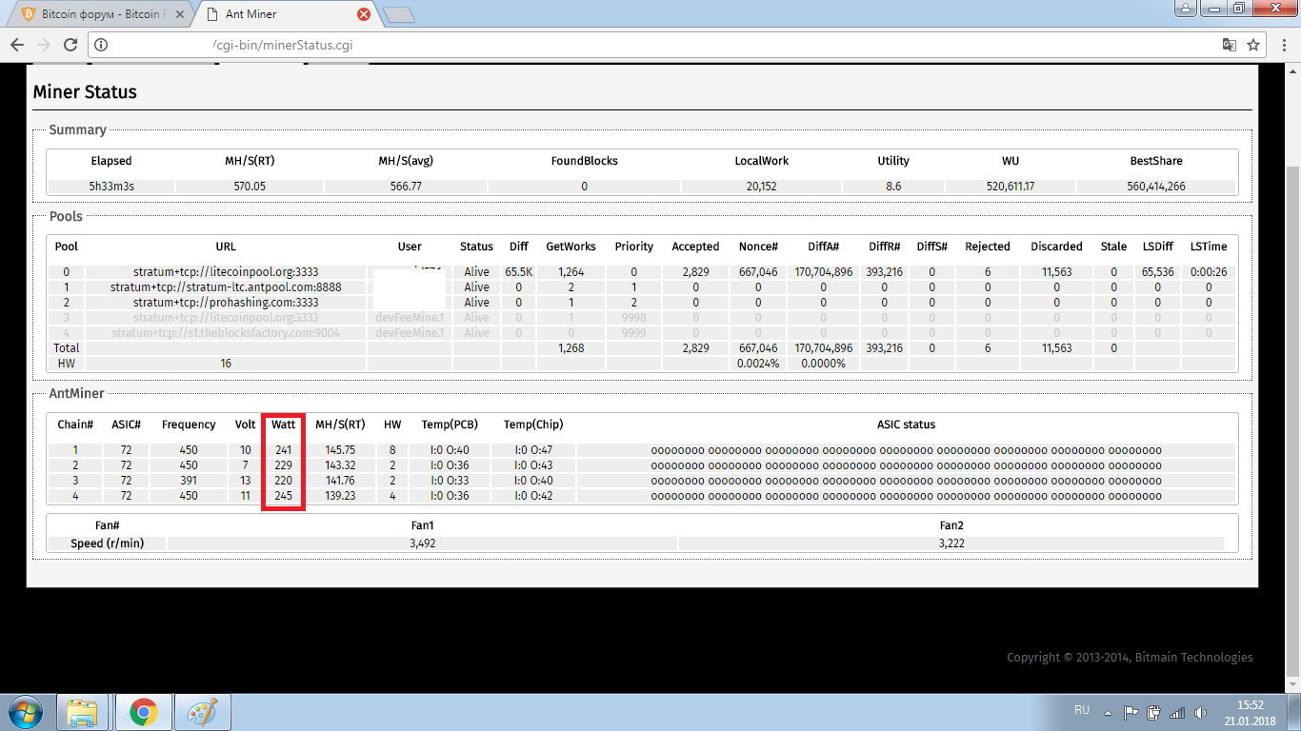Click the Fan2 speed value 3,222
1301x731 pixels.
(951, 543)
